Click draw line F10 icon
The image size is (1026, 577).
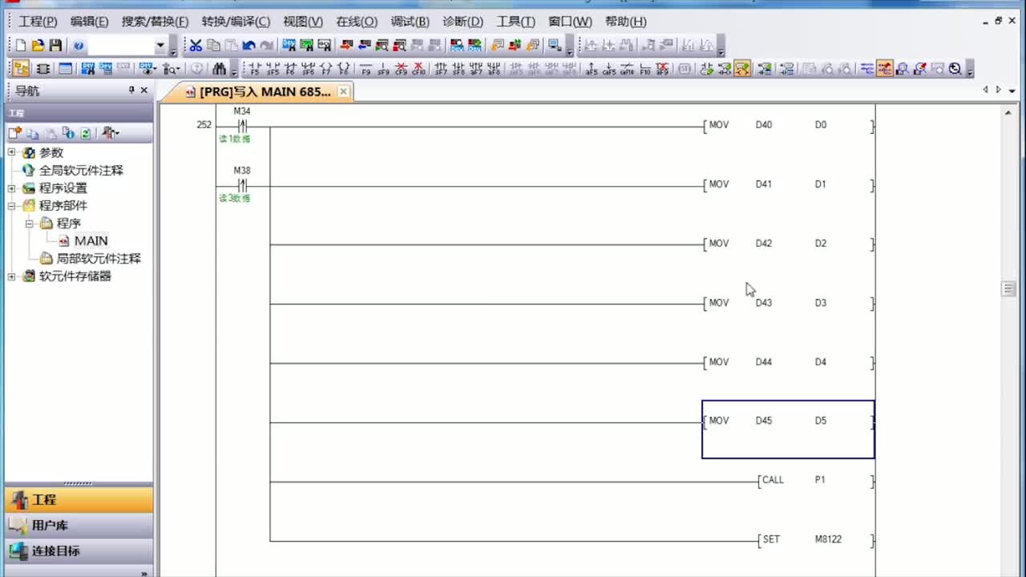click(645, 69)
